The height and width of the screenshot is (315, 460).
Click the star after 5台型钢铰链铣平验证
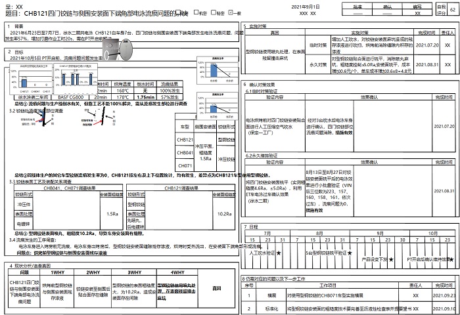(x=350, y=253)
